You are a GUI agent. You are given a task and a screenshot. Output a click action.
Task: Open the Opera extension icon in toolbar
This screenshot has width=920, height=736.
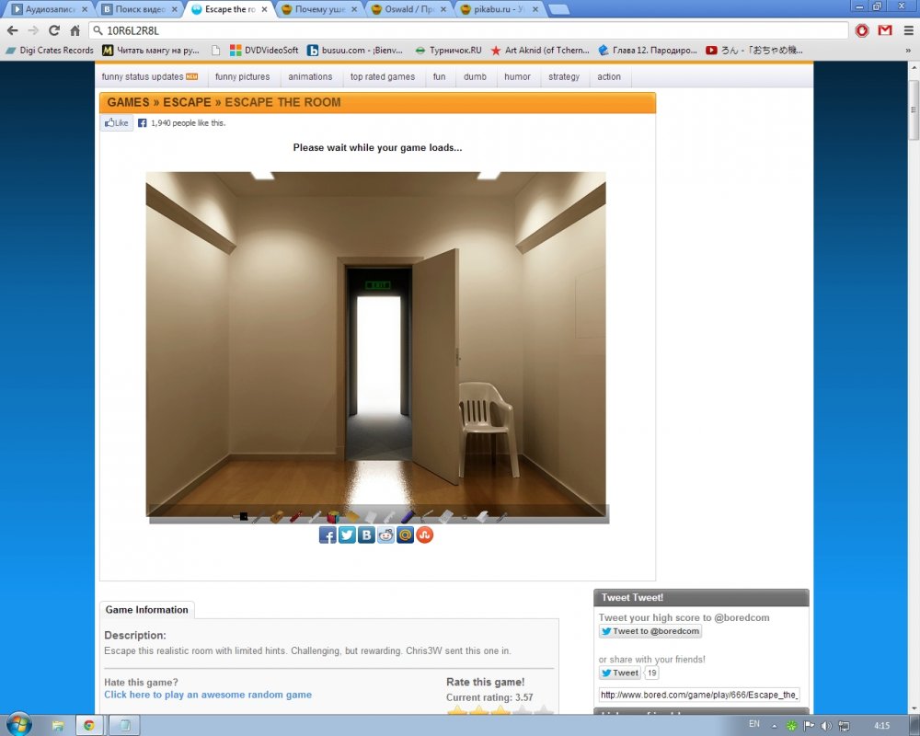(x=862, y=30)
